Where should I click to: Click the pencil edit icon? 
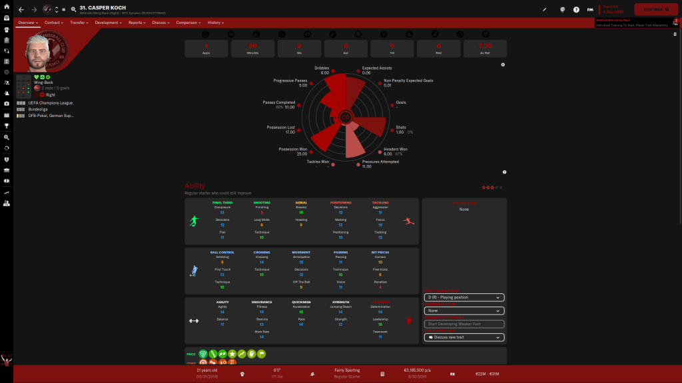coord(544,9)
